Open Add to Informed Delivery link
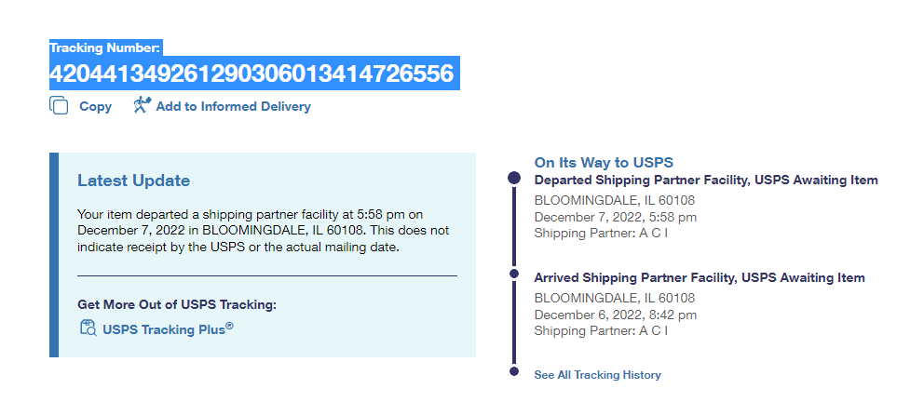This screenshot has width=924, height=402. click(233, 107)
